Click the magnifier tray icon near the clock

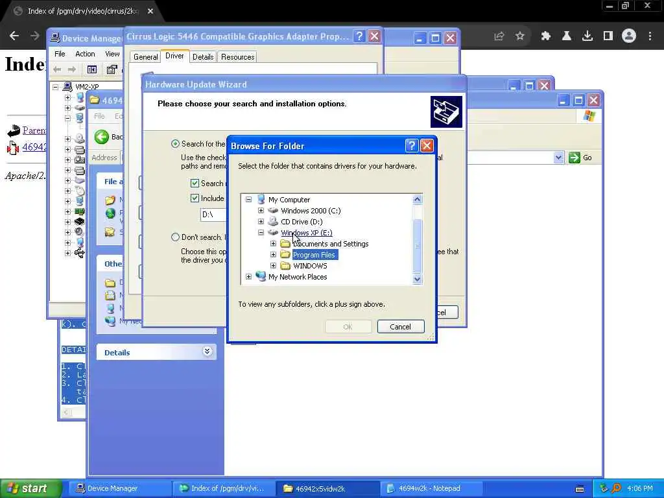[x=616, y=488]
